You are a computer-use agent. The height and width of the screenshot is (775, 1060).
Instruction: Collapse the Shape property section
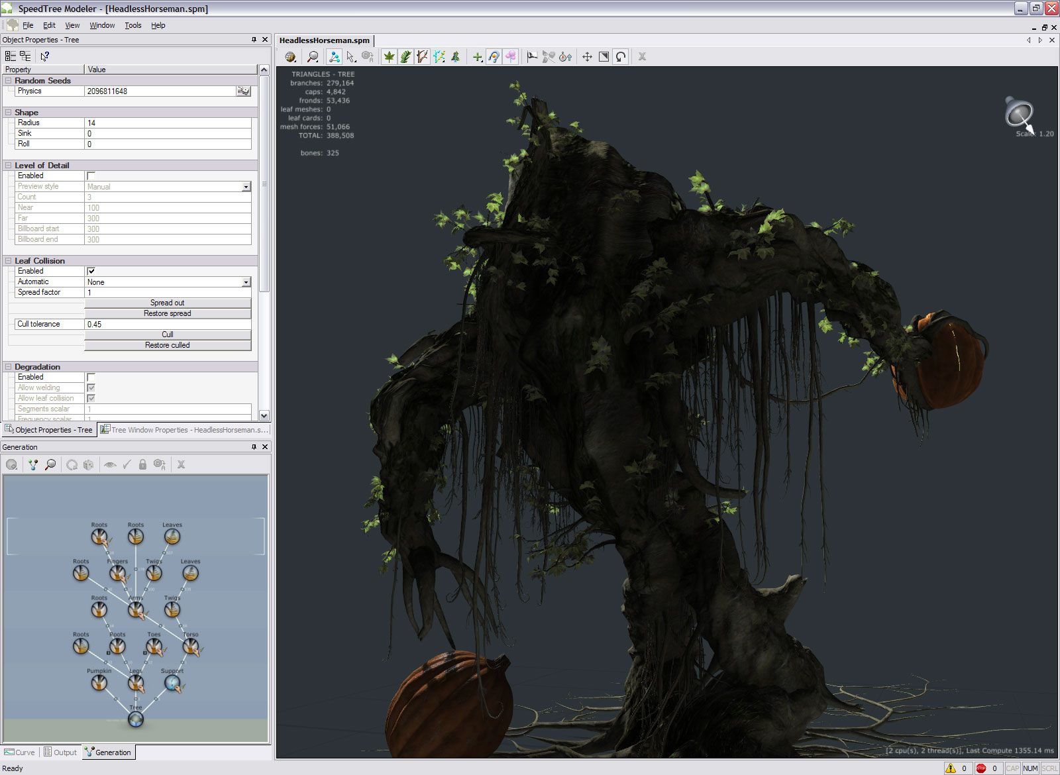click(x=7, y=112)
